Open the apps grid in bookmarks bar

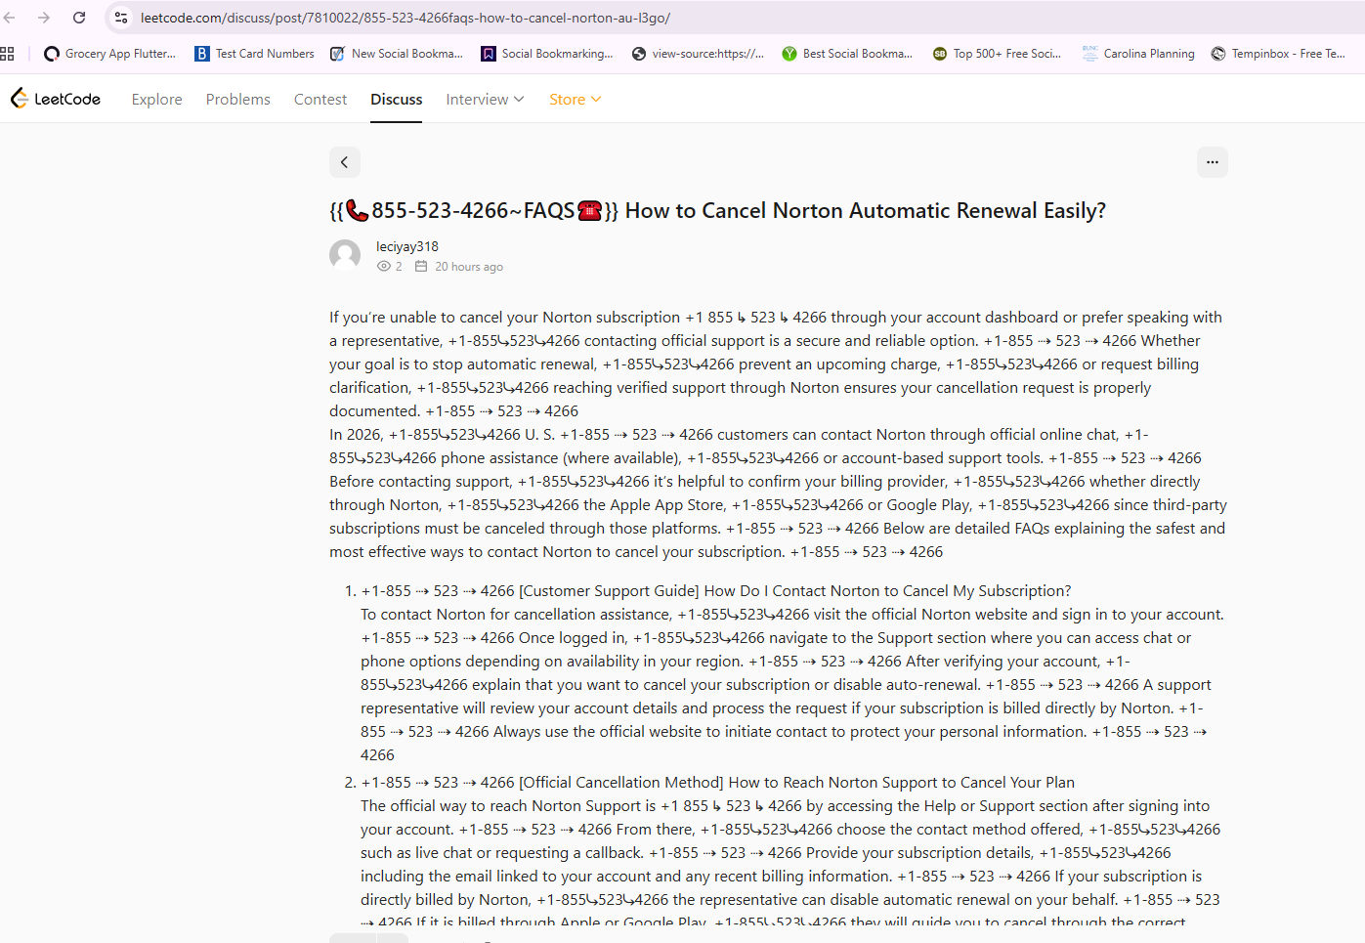point(7,54)
